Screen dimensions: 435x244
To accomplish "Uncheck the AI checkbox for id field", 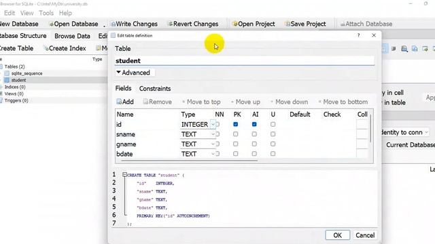I will point(254,125).
